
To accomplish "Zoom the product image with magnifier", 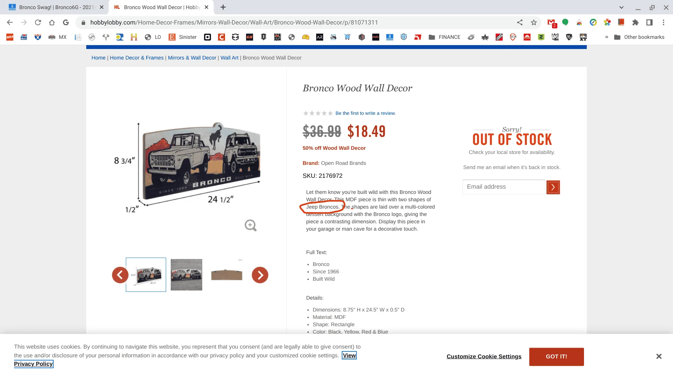I will [x=251, y=225].
